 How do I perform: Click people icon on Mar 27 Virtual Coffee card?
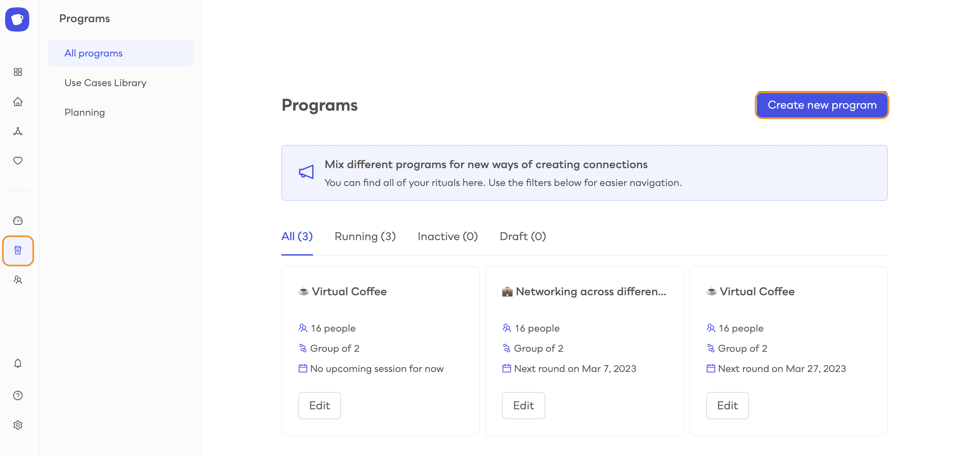click(x=711, y=328)
